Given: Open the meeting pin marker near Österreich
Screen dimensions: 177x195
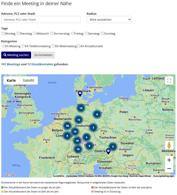Looking at the screenshot, I should pyautogui.click(x=108, y=151).
